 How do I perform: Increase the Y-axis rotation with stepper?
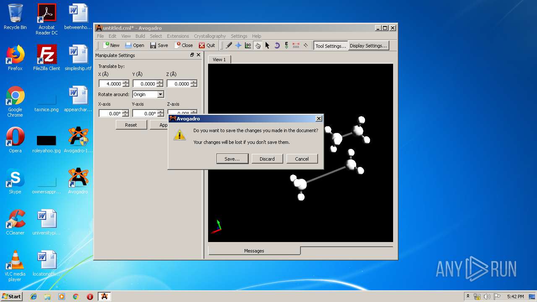click(160, 112)
